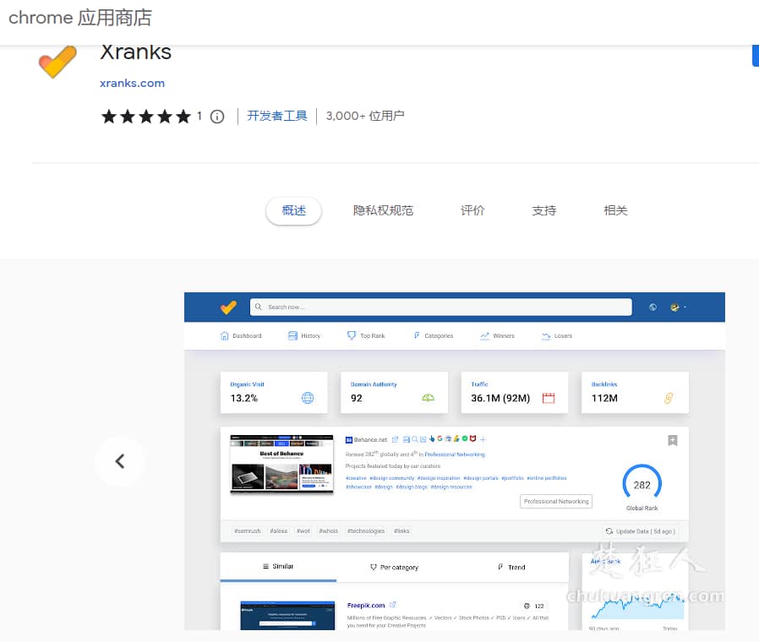Visit the xranks.com link

point(132,83)
